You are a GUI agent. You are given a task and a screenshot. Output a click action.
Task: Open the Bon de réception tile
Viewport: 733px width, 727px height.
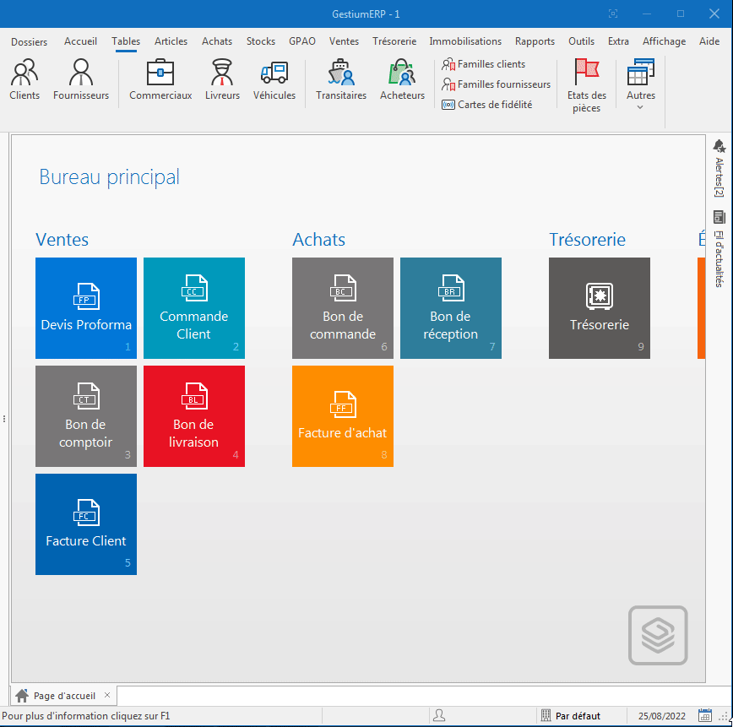[x=451, y=308]
